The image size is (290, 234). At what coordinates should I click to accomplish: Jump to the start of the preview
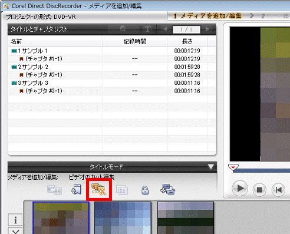(x=278, y=190)
